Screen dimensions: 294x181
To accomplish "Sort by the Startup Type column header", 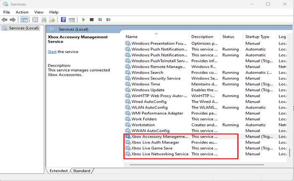I will (257, 37).
